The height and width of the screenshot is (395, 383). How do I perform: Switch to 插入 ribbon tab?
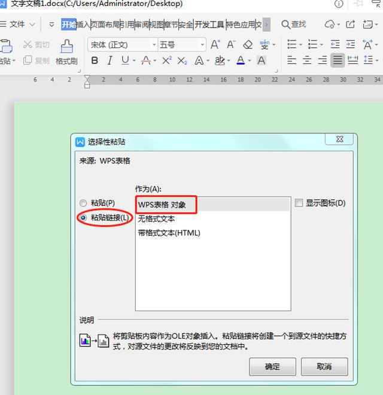83,25
